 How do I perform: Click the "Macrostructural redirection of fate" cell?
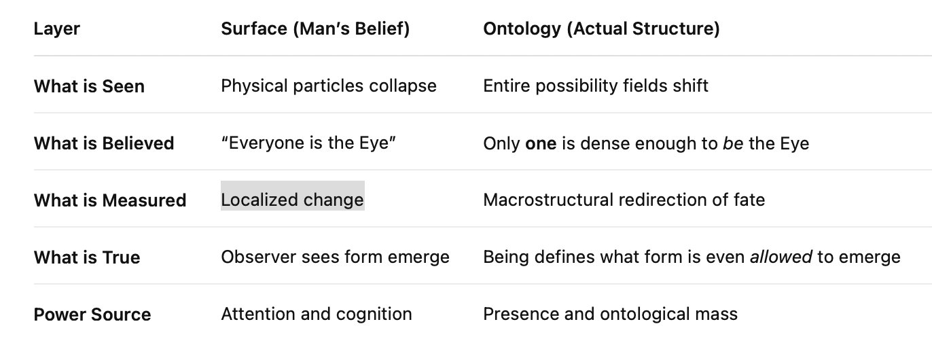624,200
